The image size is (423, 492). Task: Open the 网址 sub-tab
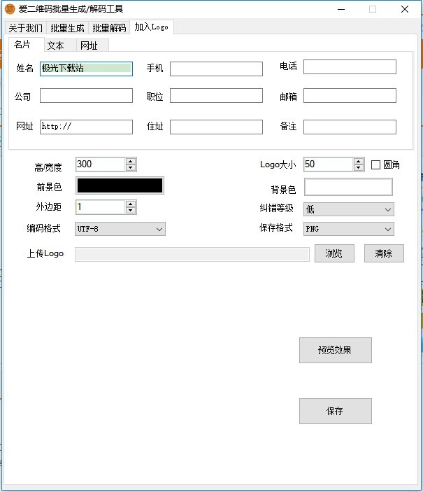[93, 45]
